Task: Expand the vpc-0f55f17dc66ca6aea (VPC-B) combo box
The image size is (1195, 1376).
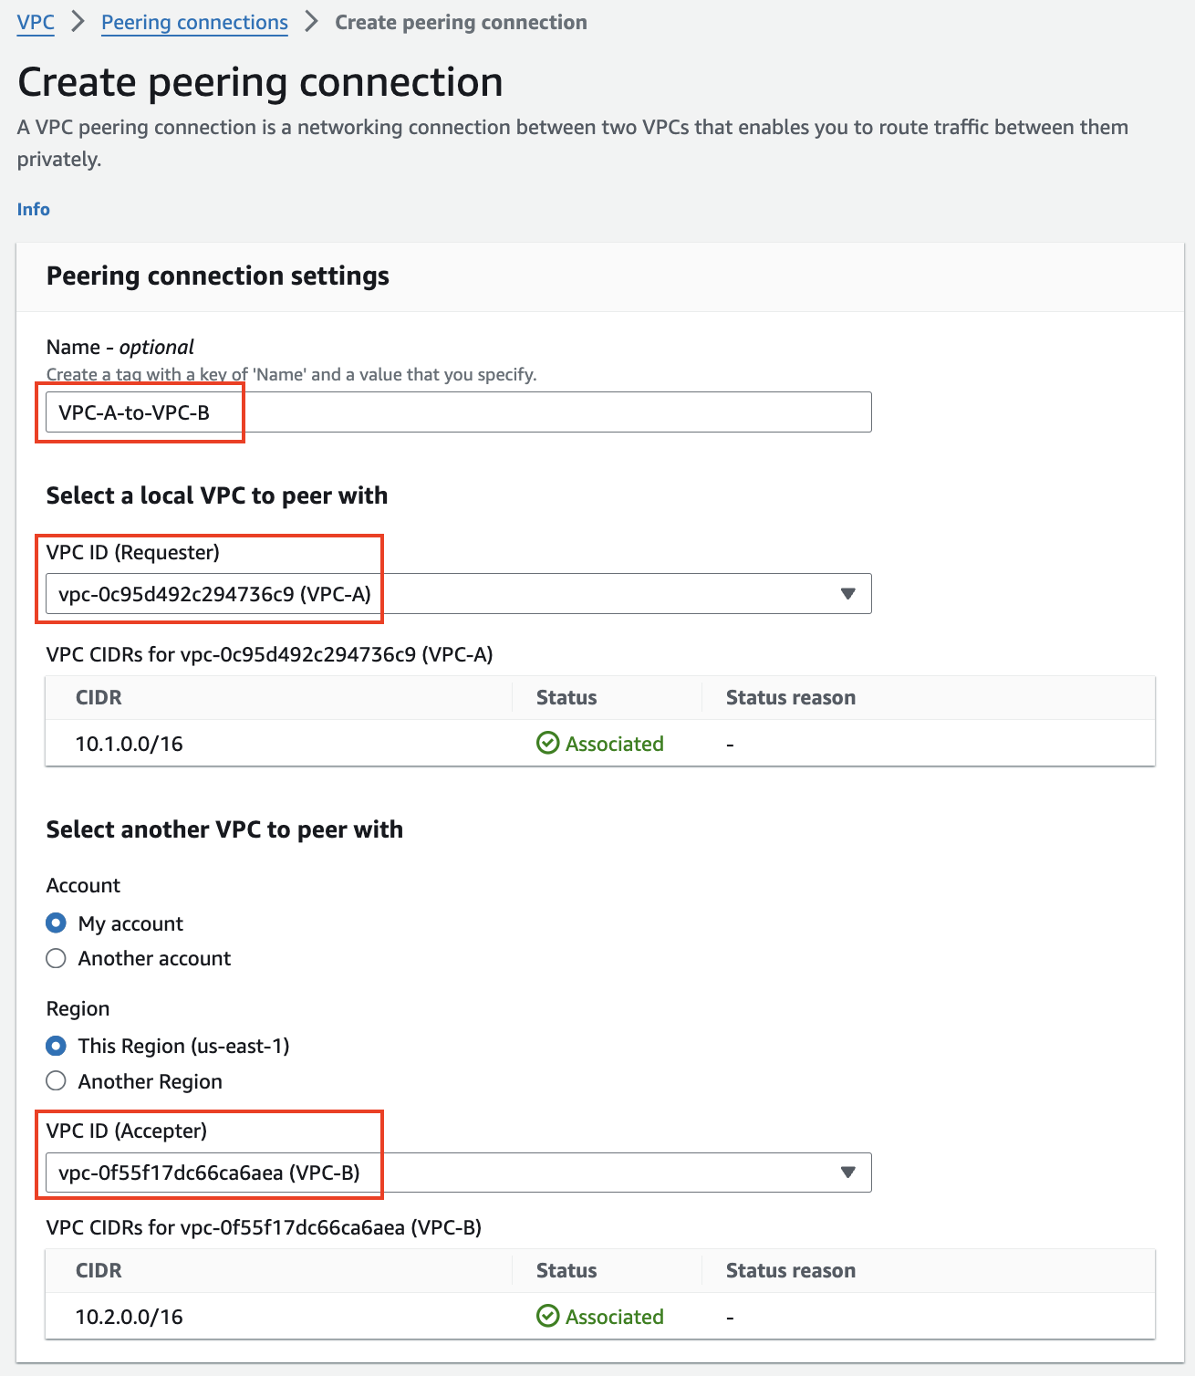Action: 459,1173
